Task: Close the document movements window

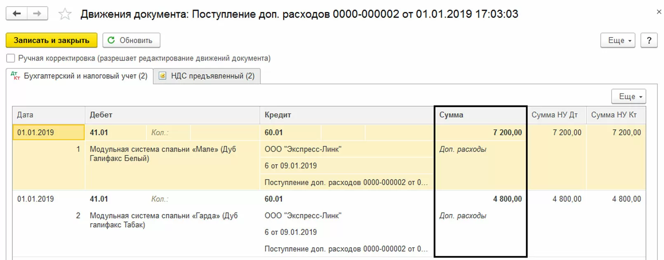Action: point(659,12)
